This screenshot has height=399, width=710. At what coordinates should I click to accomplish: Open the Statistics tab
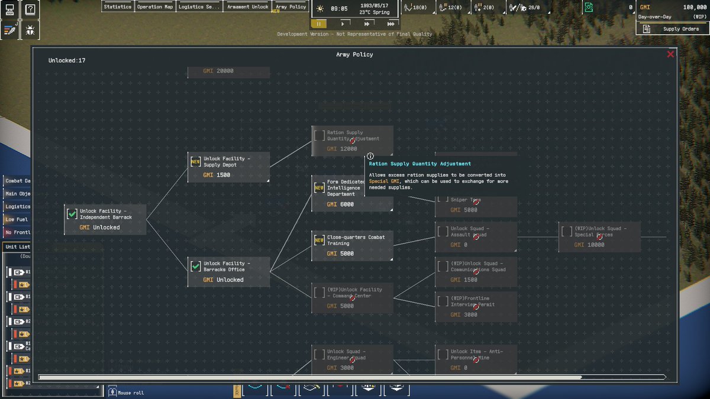(x=118, y=7)
